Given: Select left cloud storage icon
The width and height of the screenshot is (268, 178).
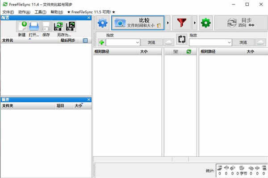Looking at the screenshot, I should [168, 42].
